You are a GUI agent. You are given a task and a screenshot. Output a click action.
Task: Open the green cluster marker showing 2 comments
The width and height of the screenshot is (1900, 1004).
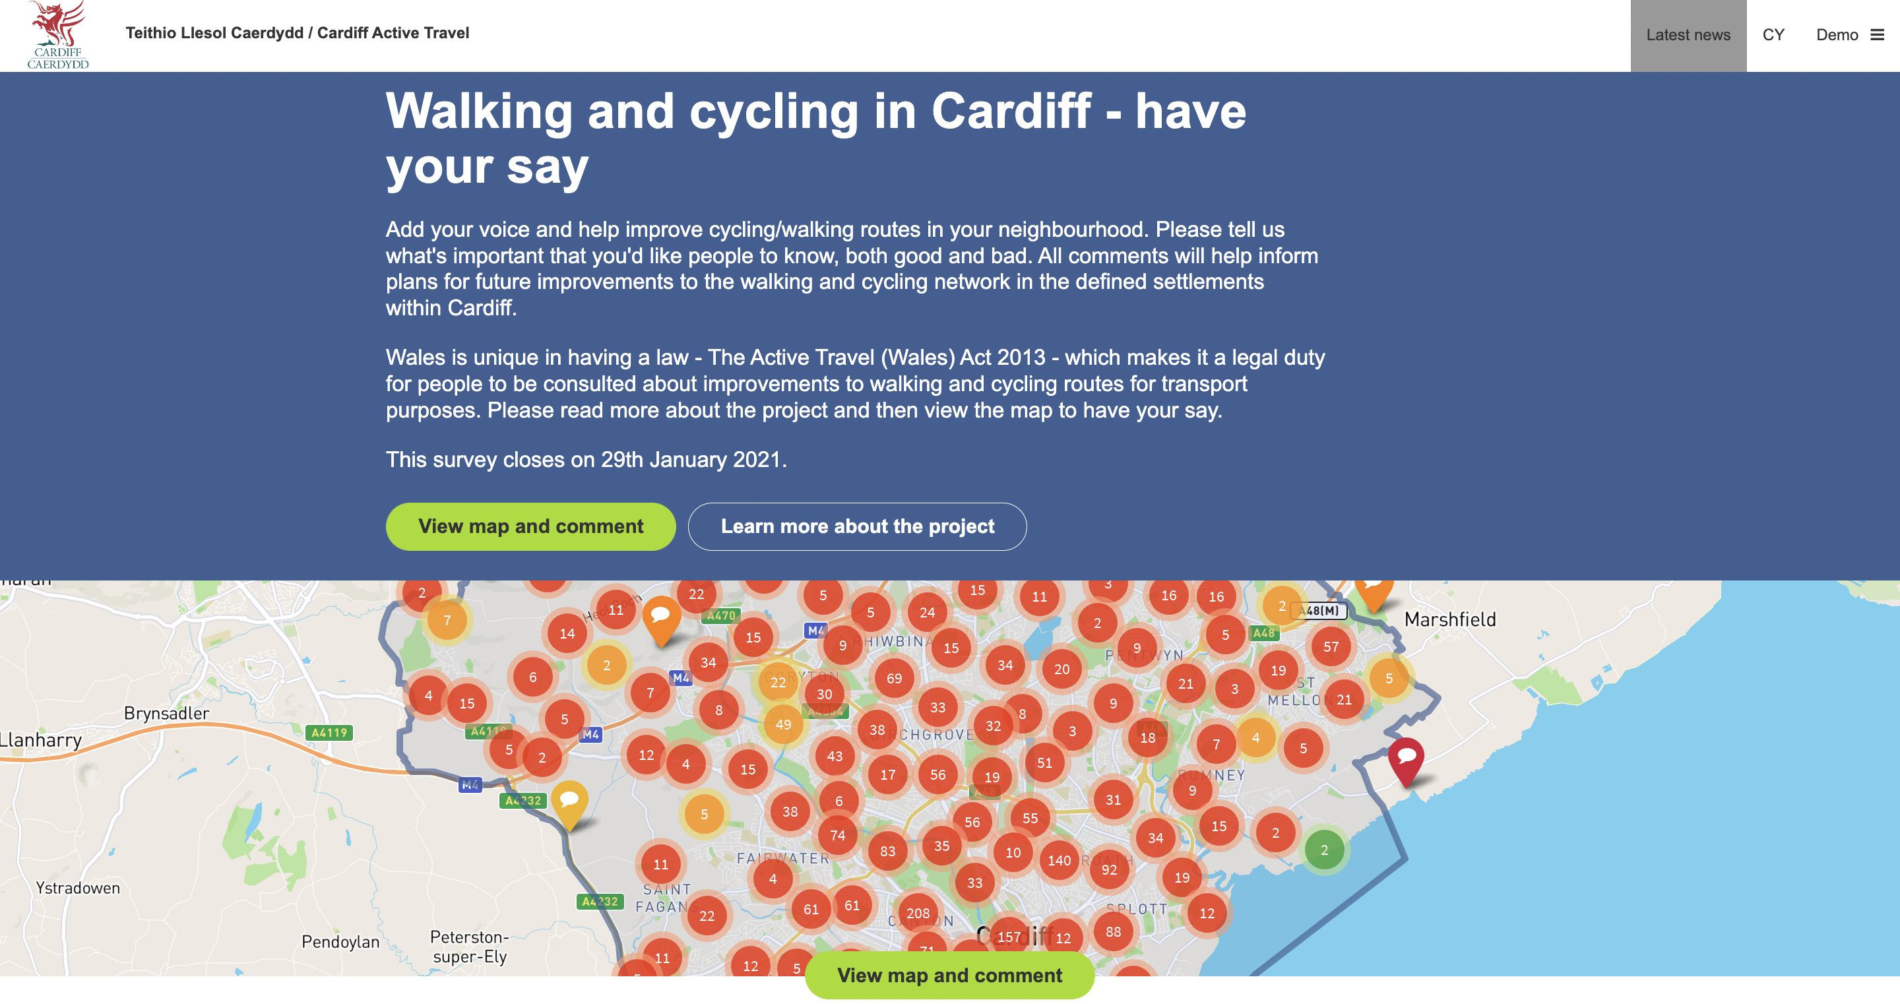point(1324,850)
